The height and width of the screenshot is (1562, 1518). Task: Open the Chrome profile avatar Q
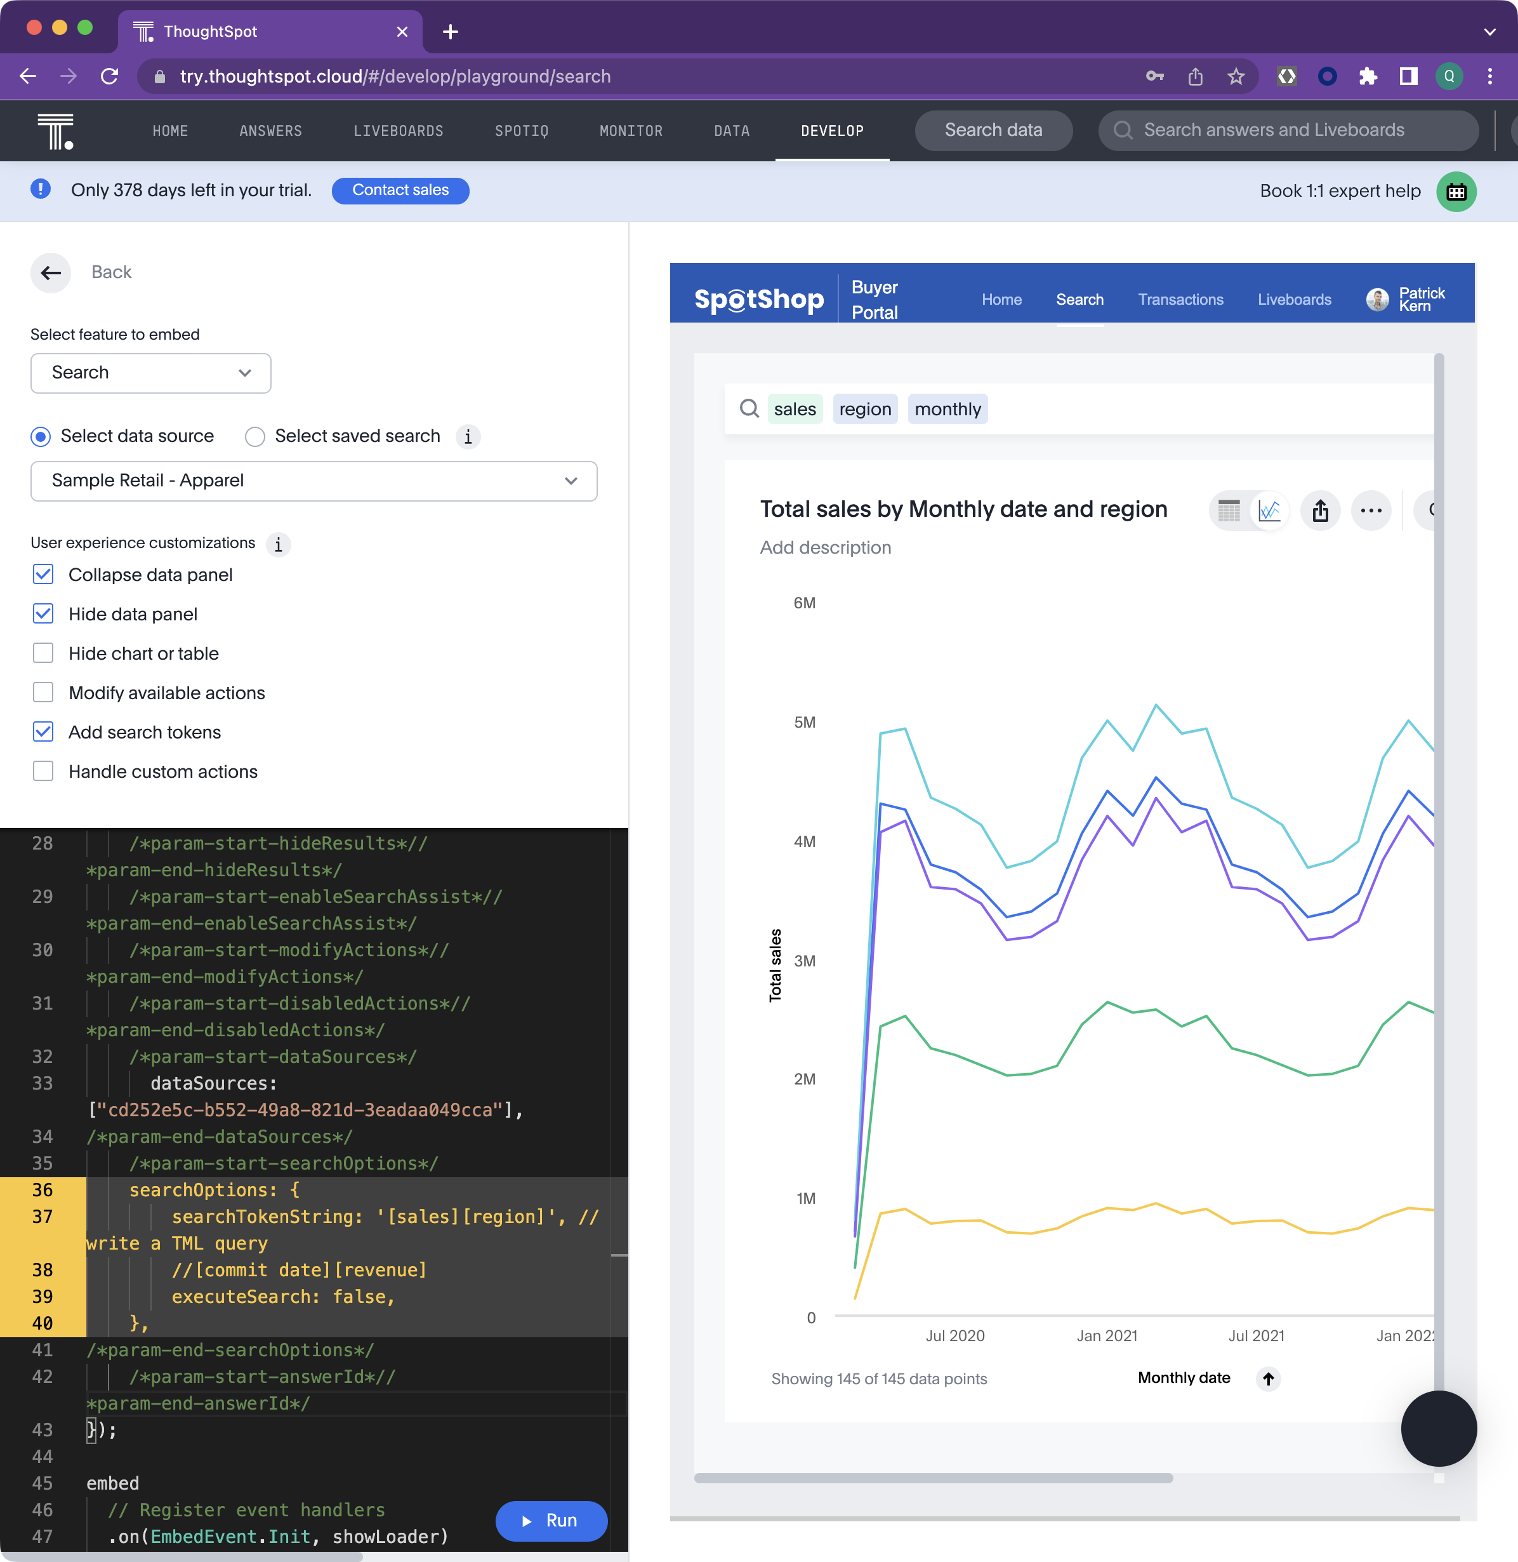(1449, 76)
